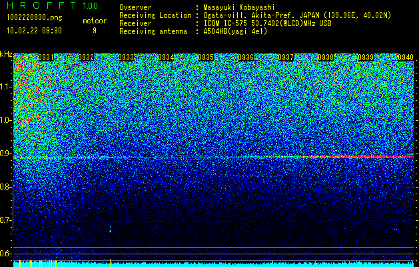This screenshot has height=267, width=419.
Task: Click the bright meteor echo near 0.67 kHz
Action: pyautogui.click(x=110, y=230)
